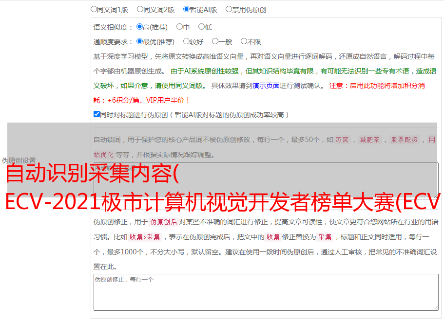
Task: Click the 燕窝 example keyword tag
Action: [x=342, y=140]
